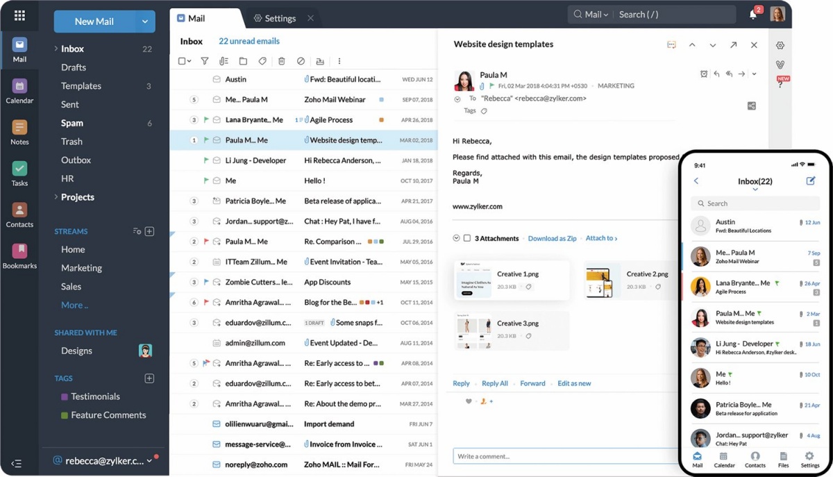The width and height of the screenshot is (833, 477).
Task: Click the heart like icon below email
Action: tap(469, 401)
